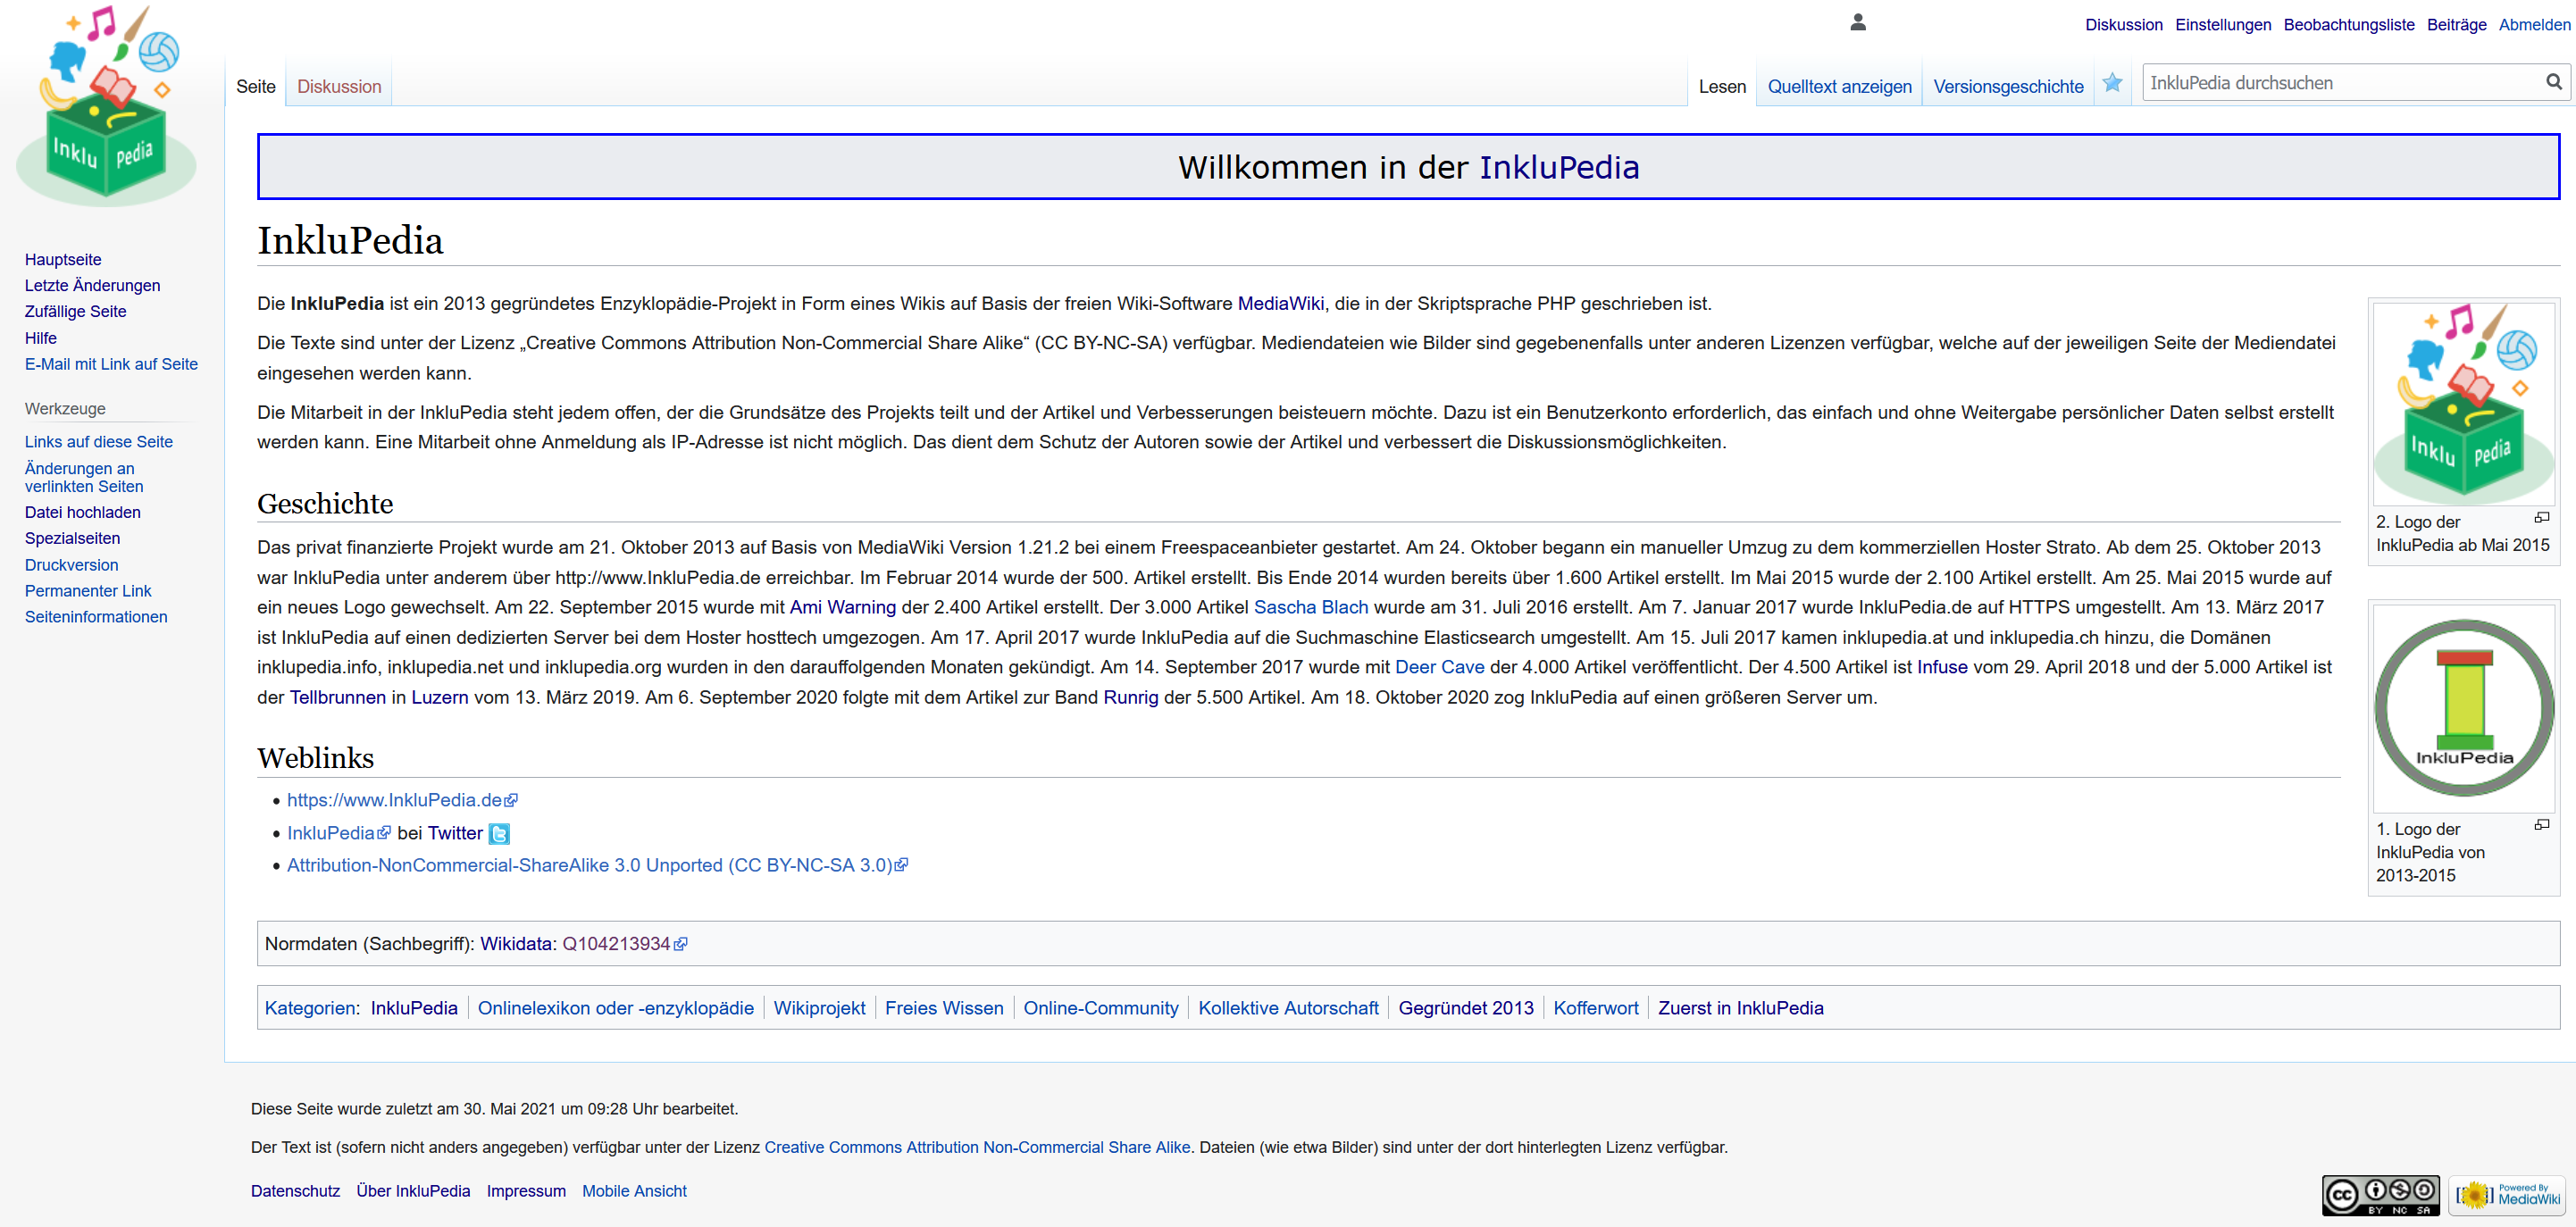Enlarge the 2015 logo via enlarge icon
This screenshot has height=1227, width=2576.
click(x=2541, y=518)
